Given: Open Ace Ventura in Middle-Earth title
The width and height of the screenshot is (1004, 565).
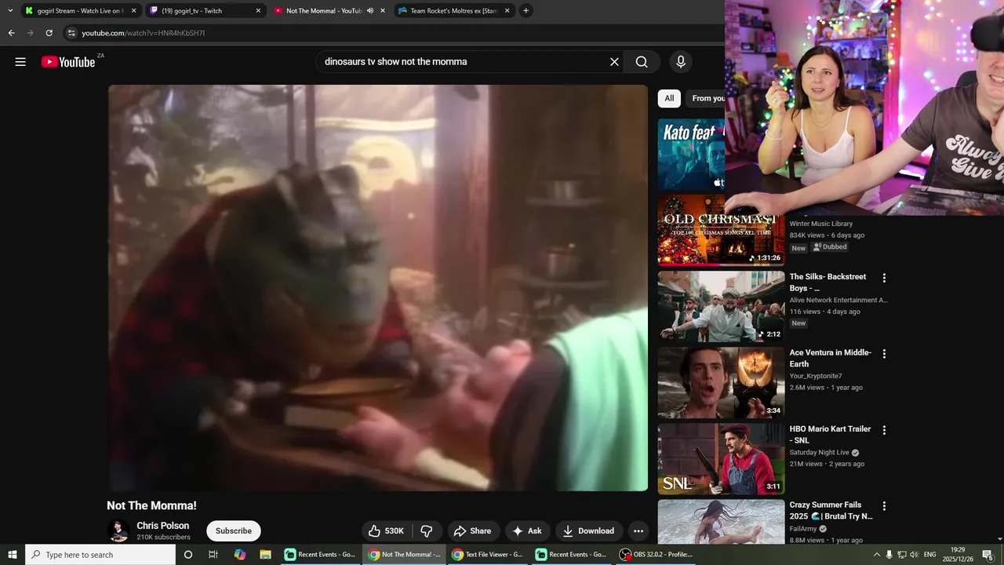Looking at the screenshot, I should (x=830, y=359).
